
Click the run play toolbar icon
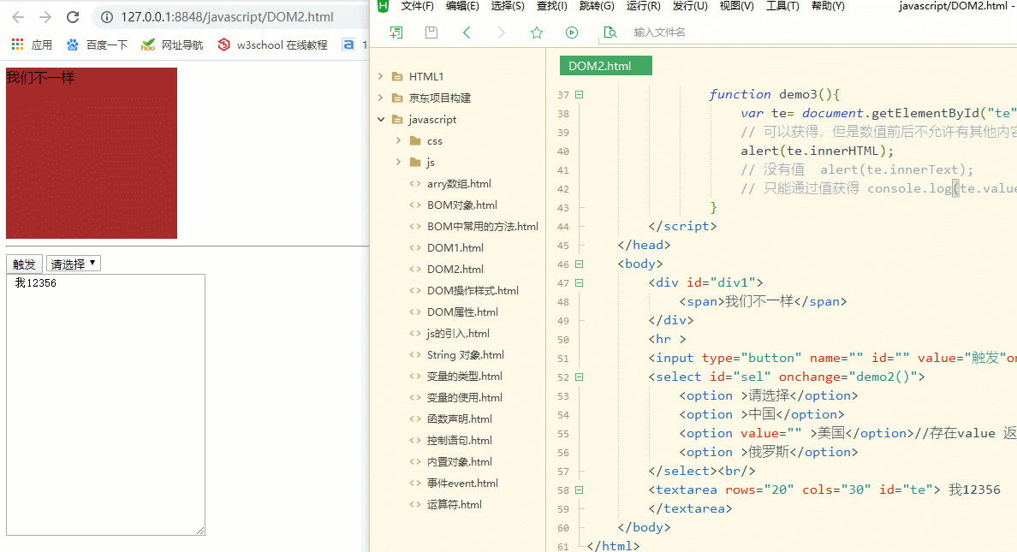tap(571, 33)
